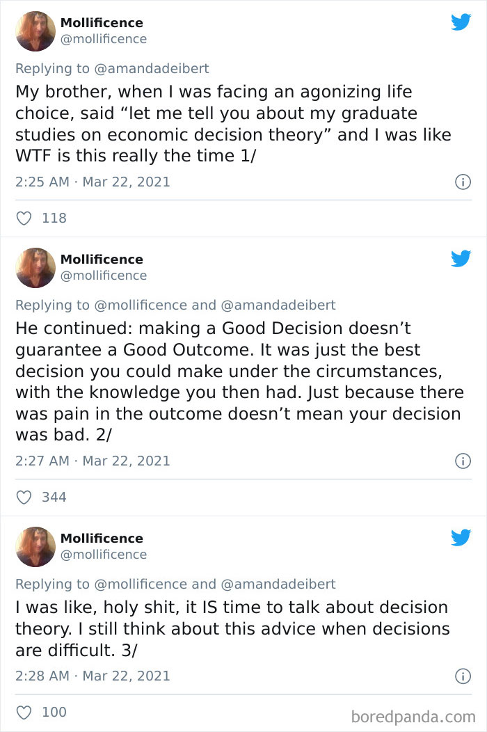487x732 pixels.
Task: Open the info icon on the first tweet
Action: 463,182
